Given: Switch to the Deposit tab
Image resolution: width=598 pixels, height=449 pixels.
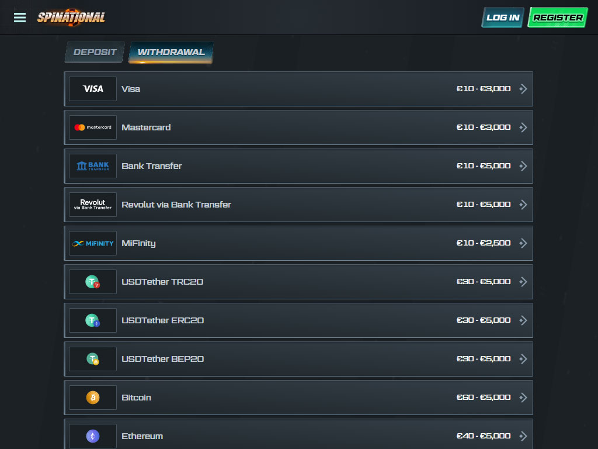Looking at the screenshot, I should pos(95,52).
